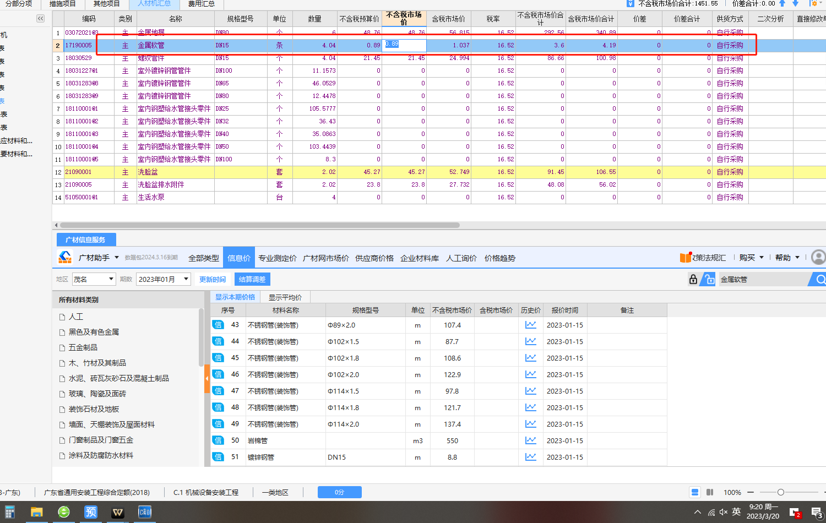Click the 信 icon on row 51 镀锌钢管
The height and width of the screenshot is (523, 826).
[218, 457]
